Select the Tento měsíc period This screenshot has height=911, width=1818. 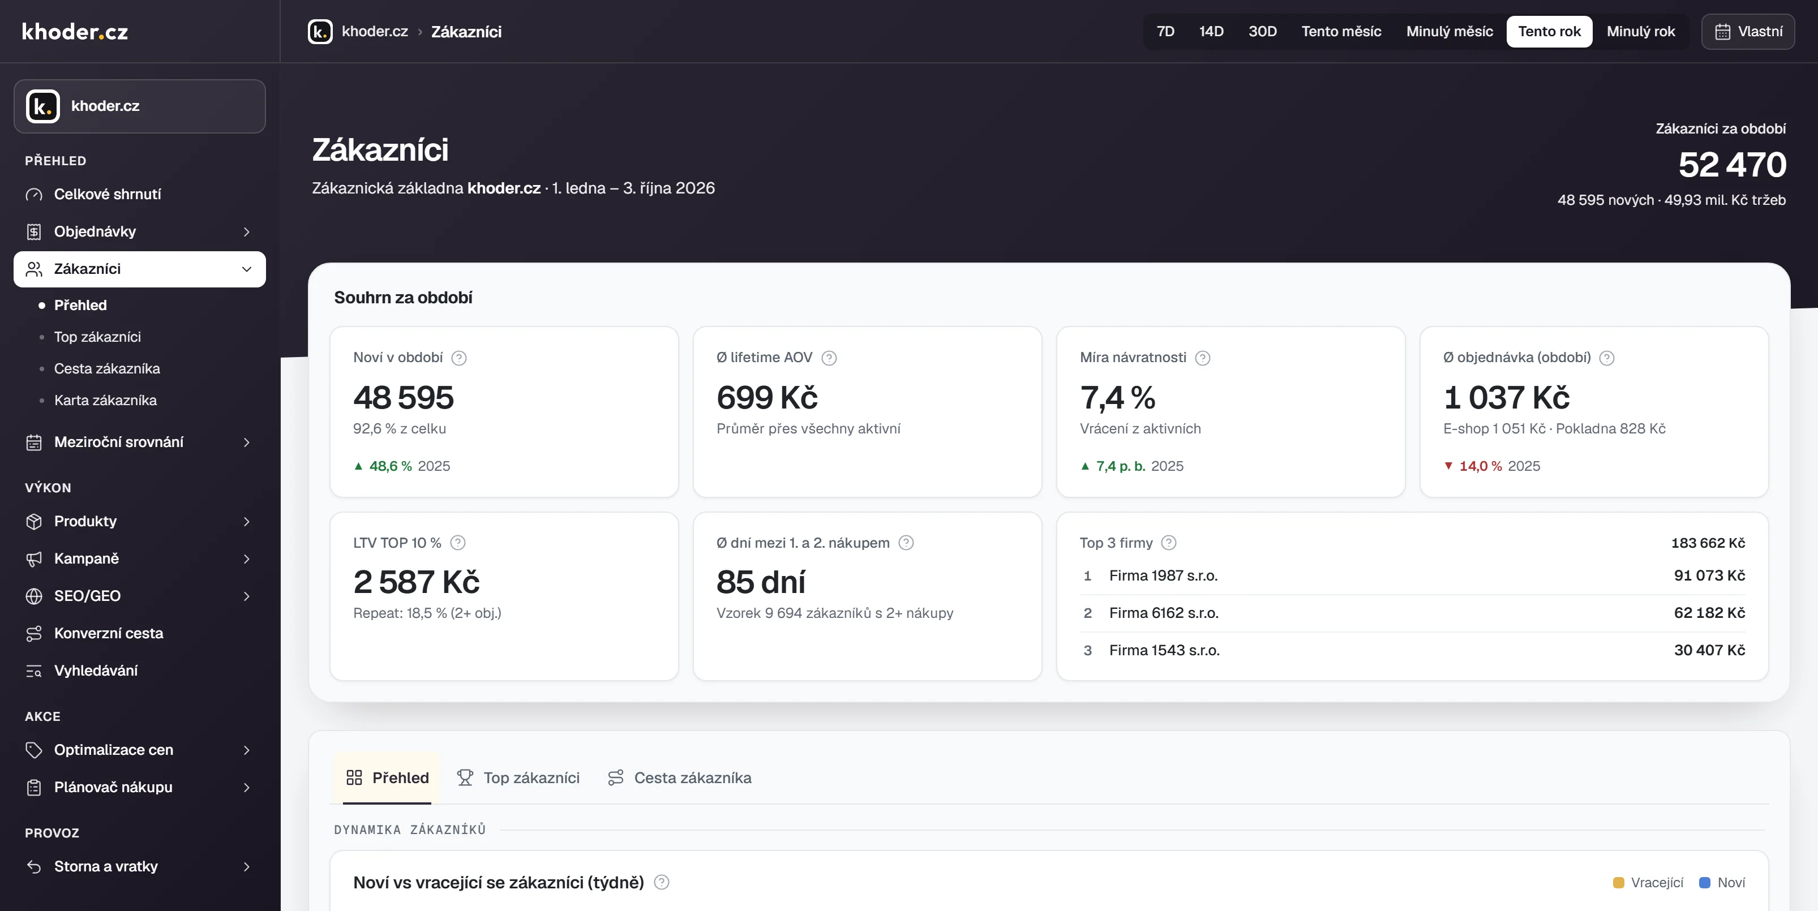[x=1341, y=32]
